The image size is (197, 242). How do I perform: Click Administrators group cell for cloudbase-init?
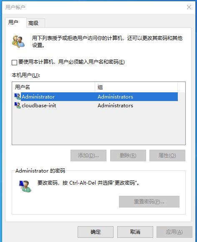click(x=115, y=106)
